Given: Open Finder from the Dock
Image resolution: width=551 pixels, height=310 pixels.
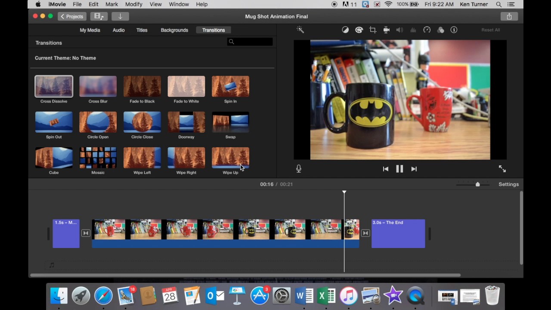Looking at the screenshot, I should click(59, 296).
